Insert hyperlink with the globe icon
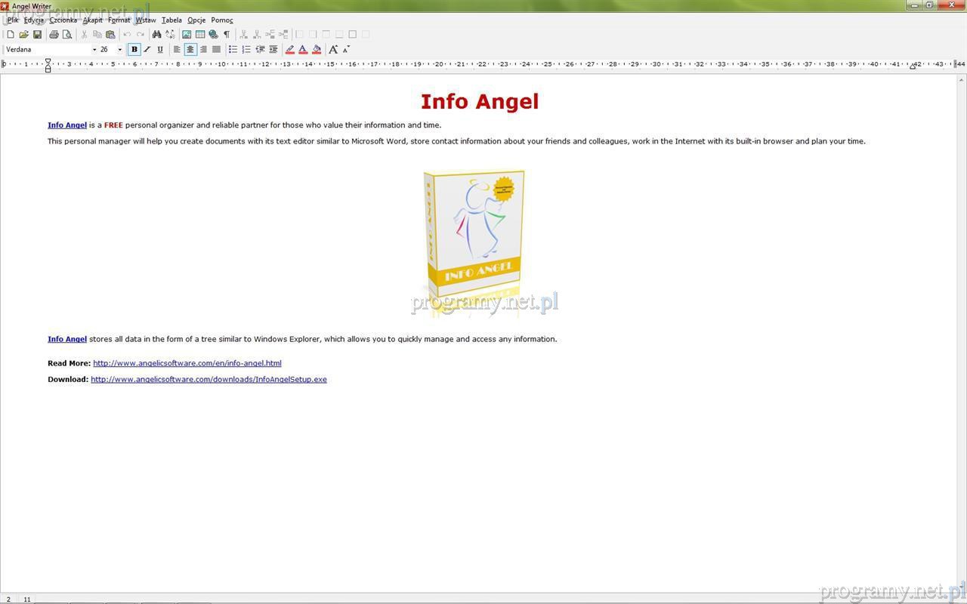967x604 pixels. tap(213, 35)
